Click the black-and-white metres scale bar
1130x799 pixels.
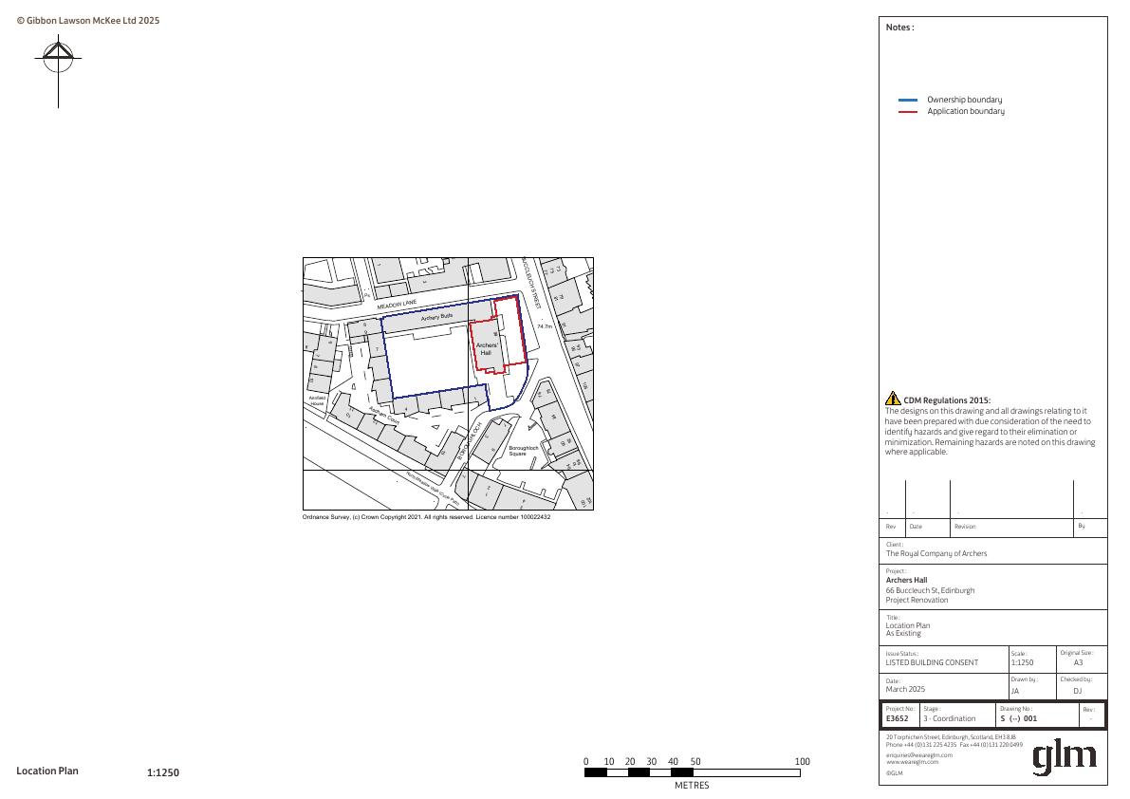[x=693, y=773]
